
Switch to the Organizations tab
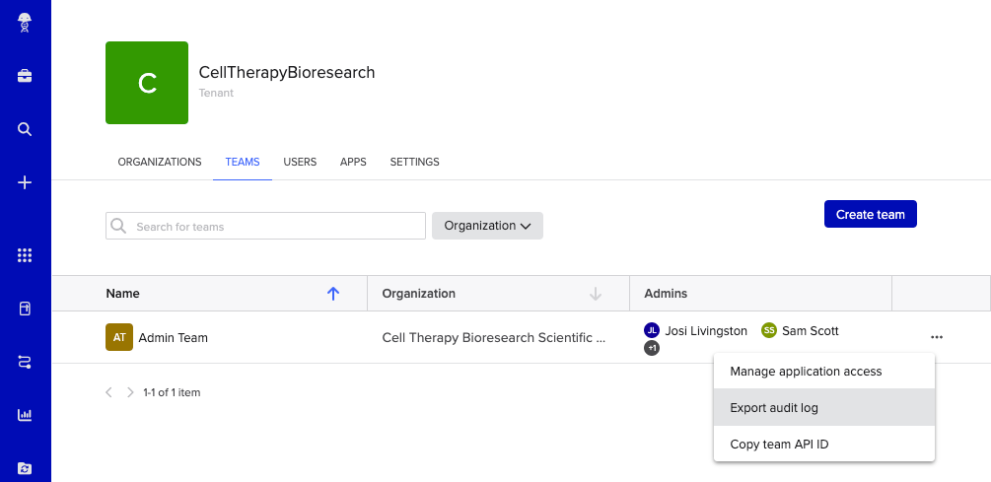point(160,162)
